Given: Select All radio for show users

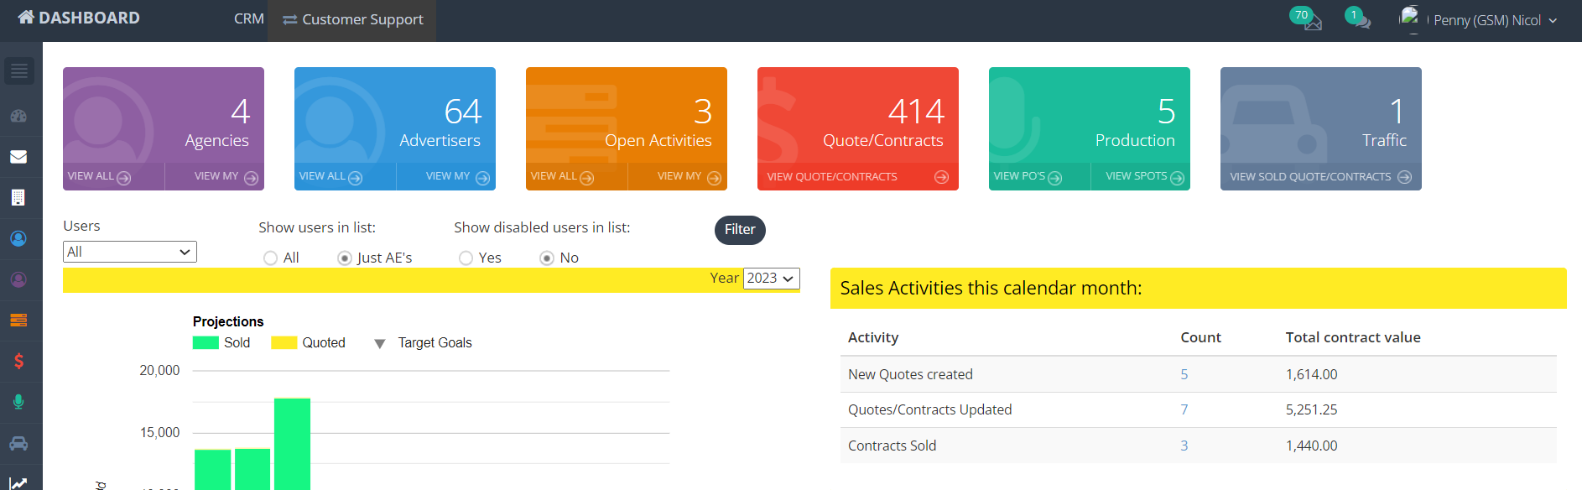Looking at the screenshot, I should pyautogui.click(x=270, y=258).
